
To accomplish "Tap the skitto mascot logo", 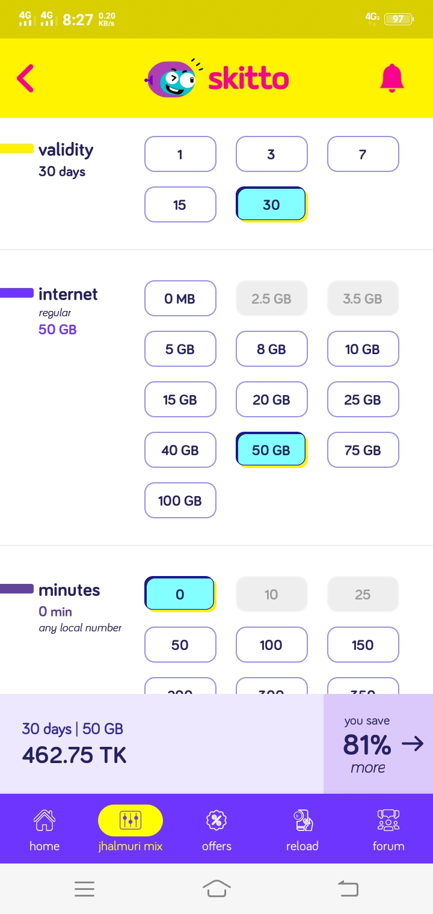I will click(171, 79).
